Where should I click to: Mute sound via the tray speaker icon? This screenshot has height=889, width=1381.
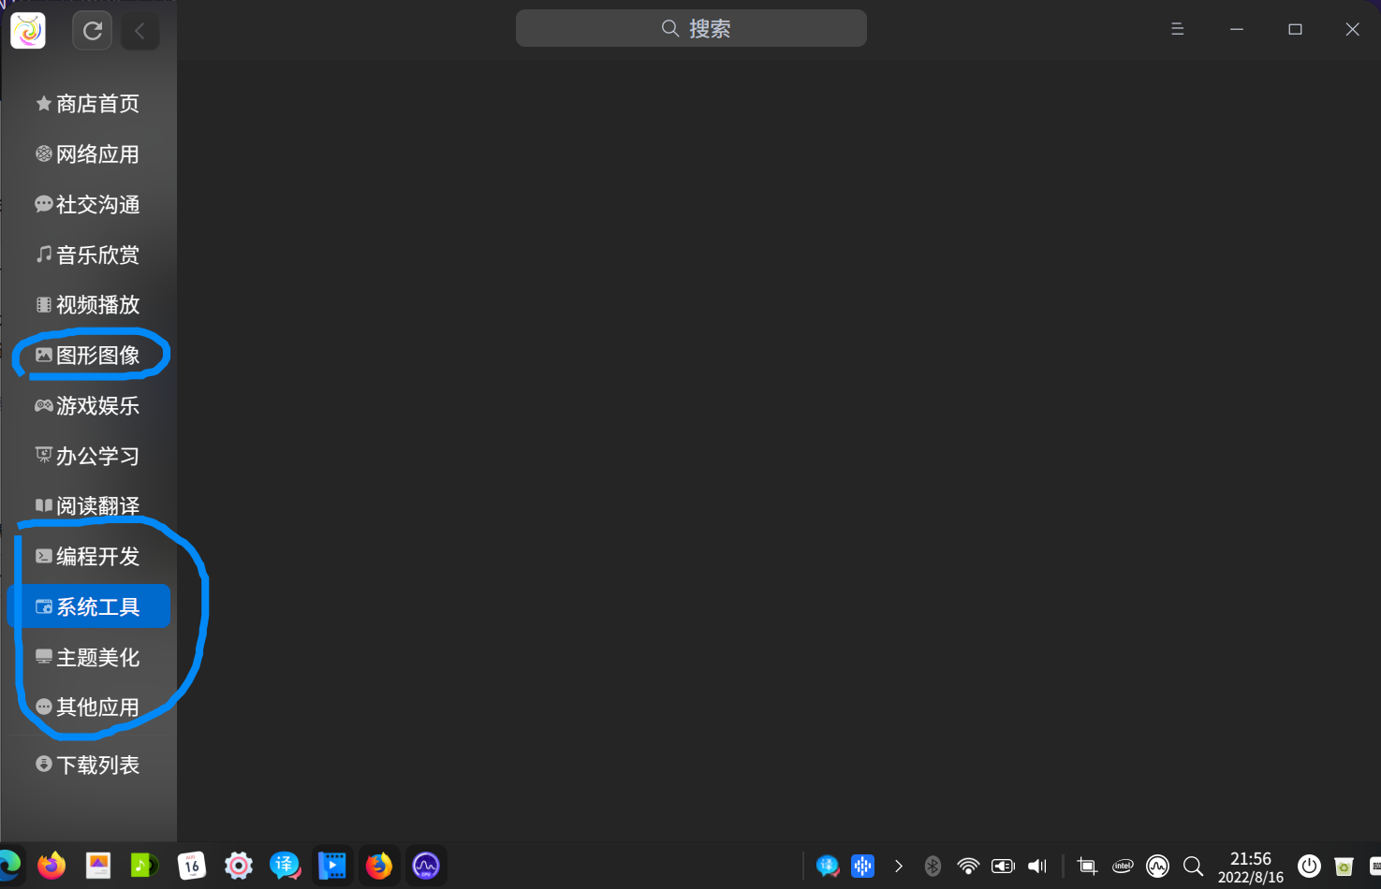[x=1036, y=866]
